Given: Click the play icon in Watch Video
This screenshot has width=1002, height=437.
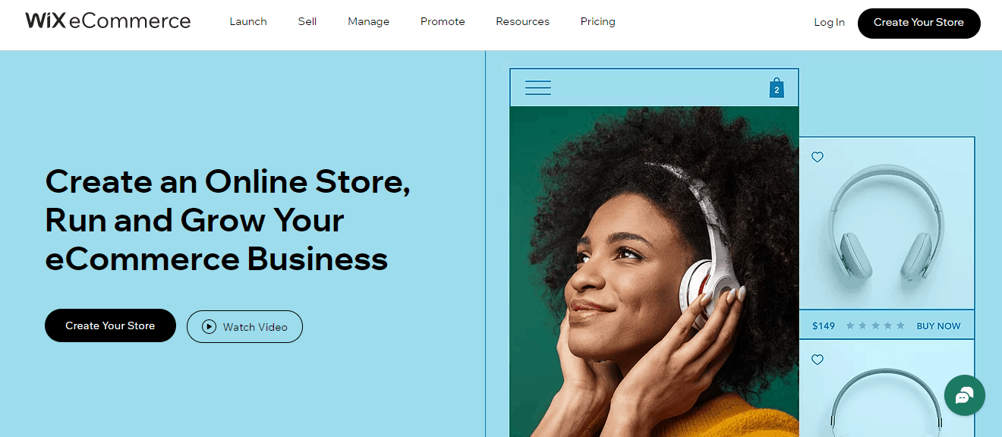Looking at the screenshot, I should tap(210, 327).
